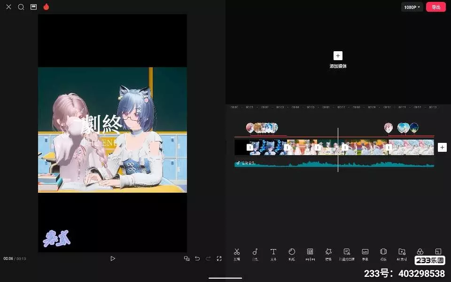Click the keyframe icon left of undo

(187, 258)
